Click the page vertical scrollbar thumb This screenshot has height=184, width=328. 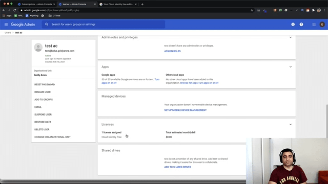point(327,121)
